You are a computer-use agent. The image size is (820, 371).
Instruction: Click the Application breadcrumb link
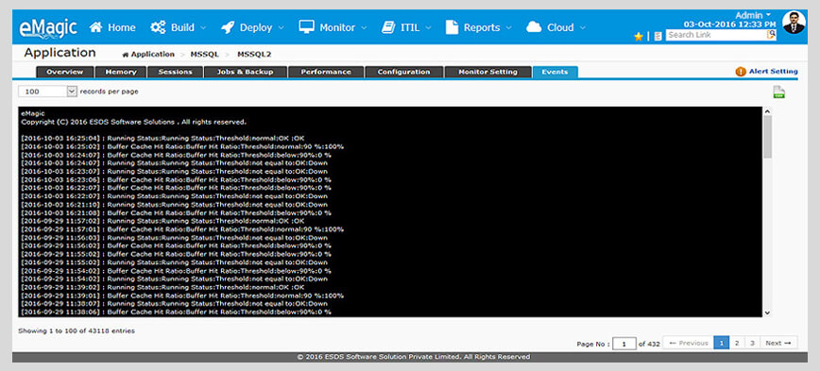tap(153, 55)
